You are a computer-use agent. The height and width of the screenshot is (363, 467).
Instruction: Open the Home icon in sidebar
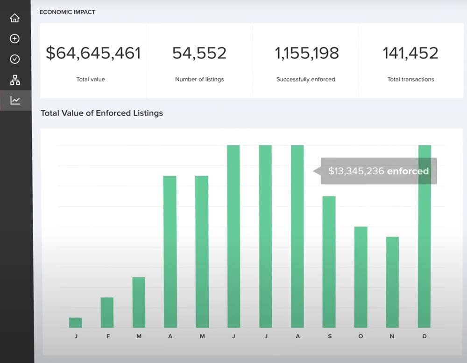tap(15, 18)
